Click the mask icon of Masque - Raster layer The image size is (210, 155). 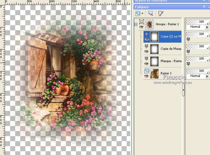pyautogui.click(x=147, y=59)
